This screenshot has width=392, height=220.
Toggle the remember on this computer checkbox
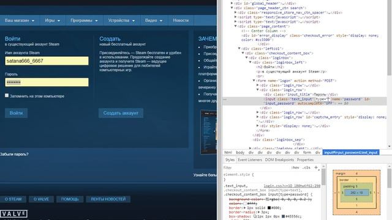click(x=7, y=95)
